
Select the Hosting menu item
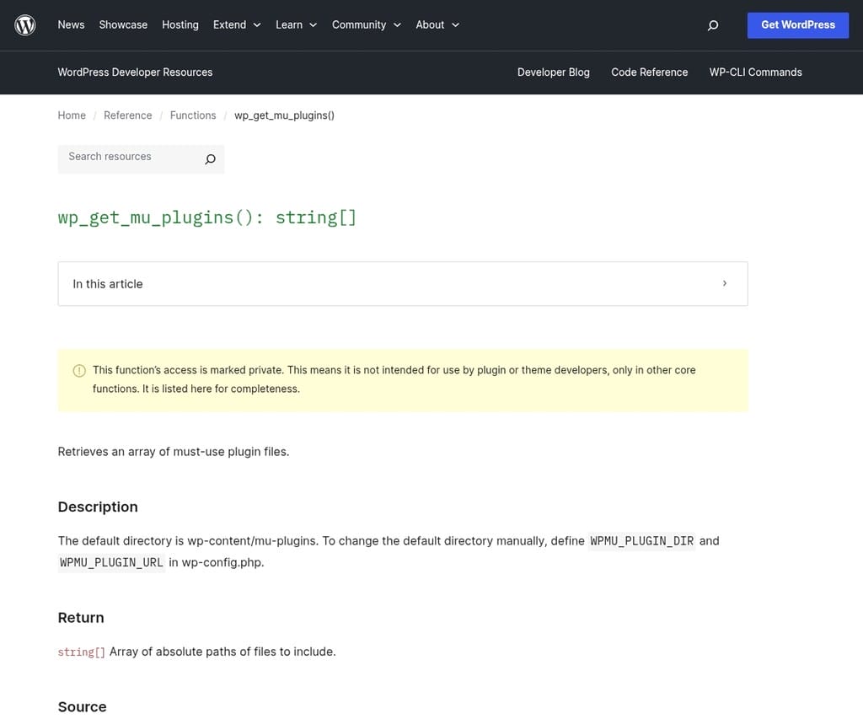[x=180, y=24]
